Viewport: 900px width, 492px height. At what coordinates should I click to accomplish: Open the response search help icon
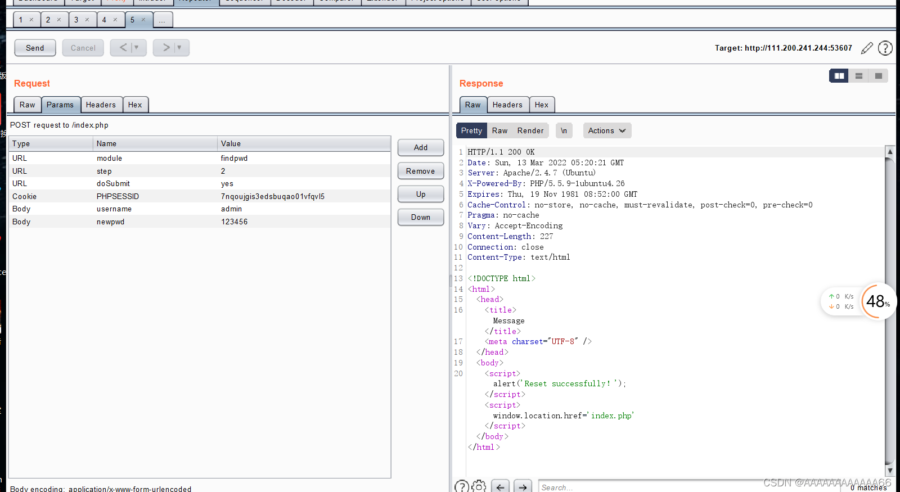(462, 487)
